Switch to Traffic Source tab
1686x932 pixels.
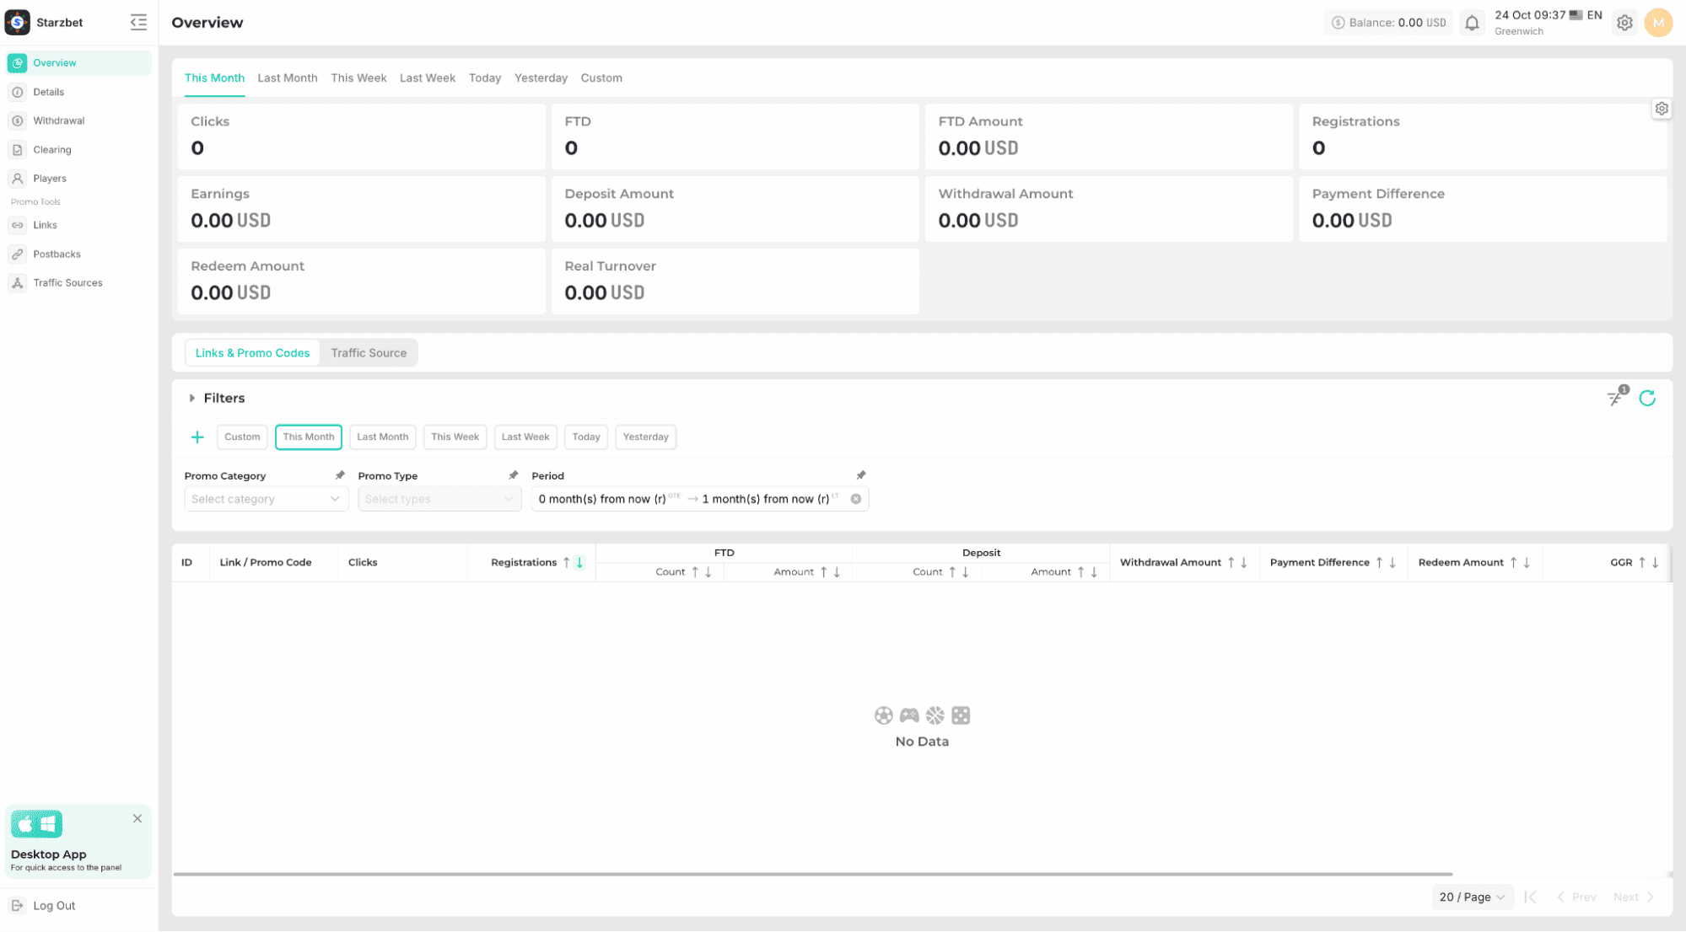point(369,353)
